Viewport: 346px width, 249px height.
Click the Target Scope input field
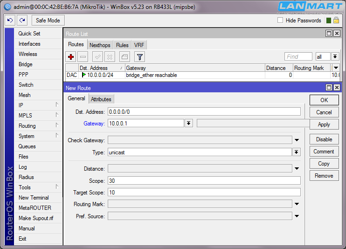click(204, 192)
